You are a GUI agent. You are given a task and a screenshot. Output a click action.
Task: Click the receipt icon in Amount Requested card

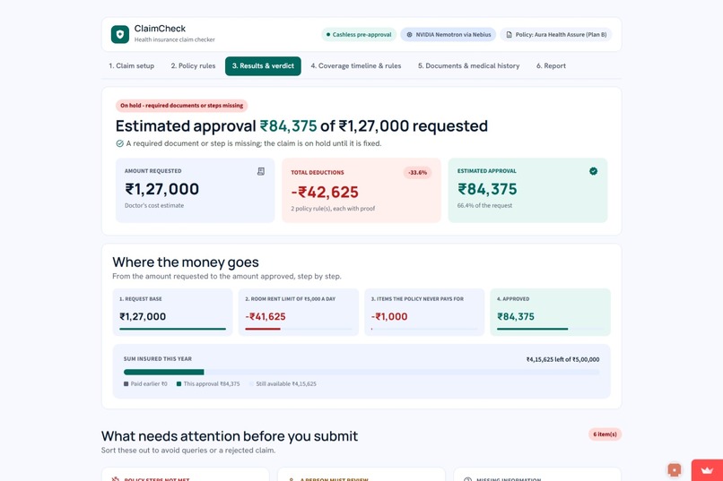(260, 171)
